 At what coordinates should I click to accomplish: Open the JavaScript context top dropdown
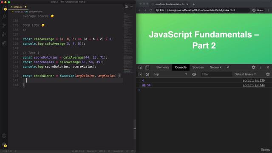(170, 74)
